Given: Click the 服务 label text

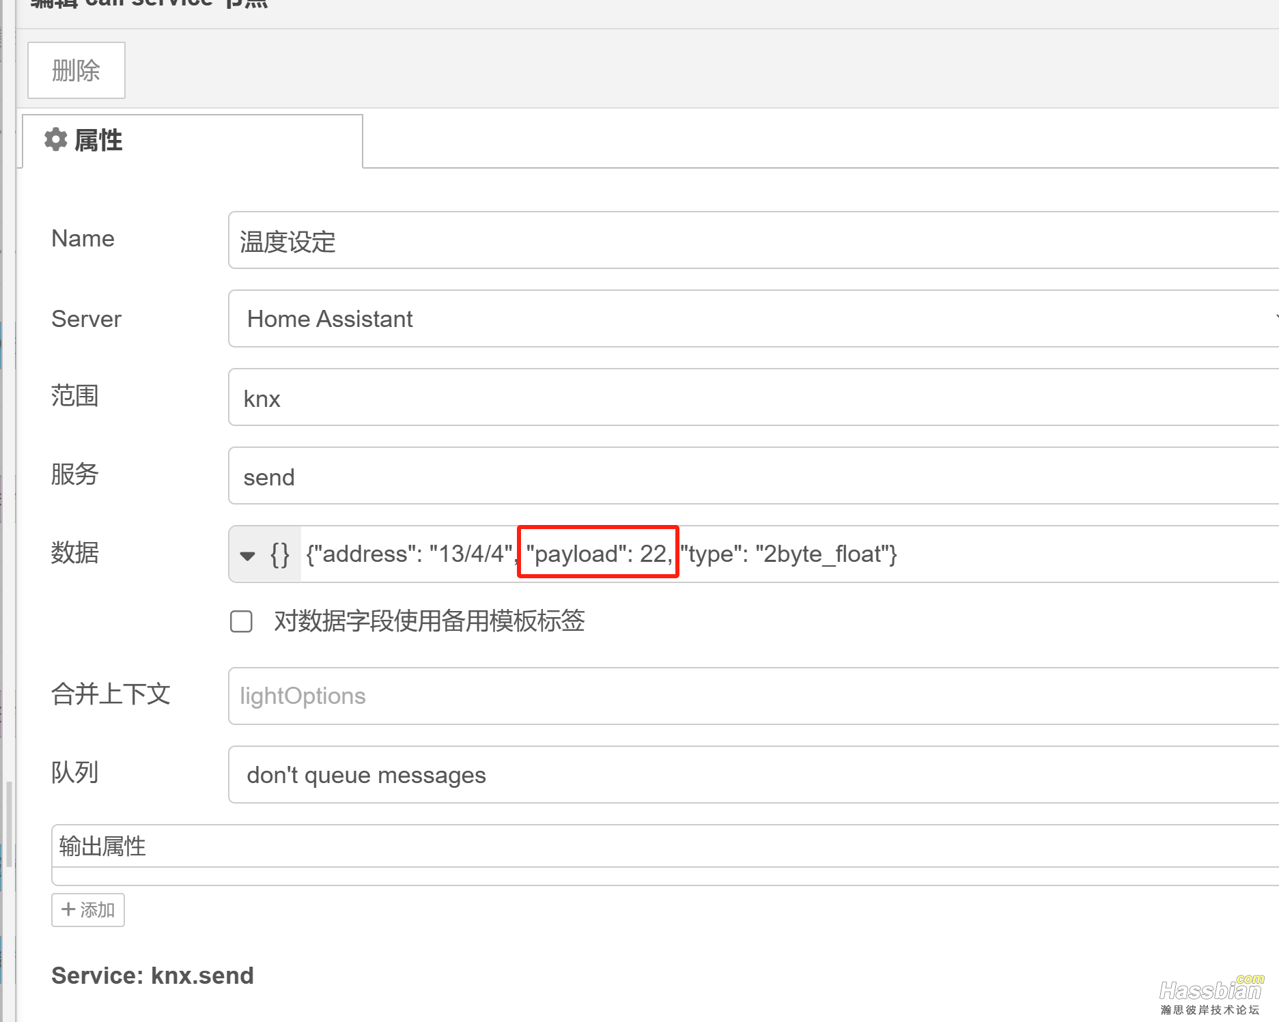Looking at the screenshot, I should pyautogui.click(x=75, y=474).
